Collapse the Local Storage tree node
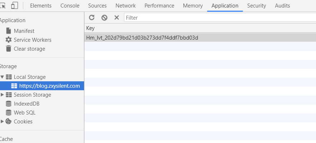Screen dimensions: 316x143 pyautogui.click(x=3, y=77)
